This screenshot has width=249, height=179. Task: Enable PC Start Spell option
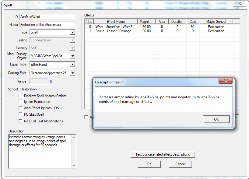[x=20, y=114]
